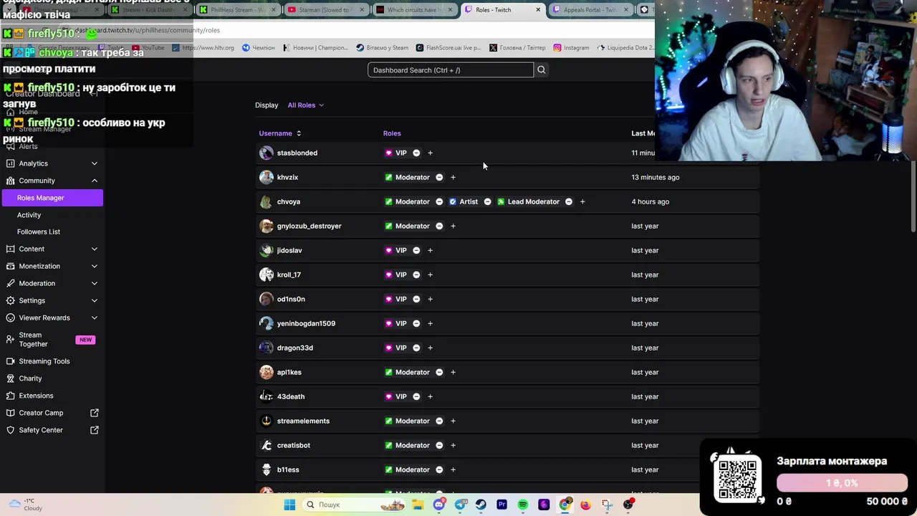
Task: Remove VIP role from stasblonded
Action: point(416,153)
